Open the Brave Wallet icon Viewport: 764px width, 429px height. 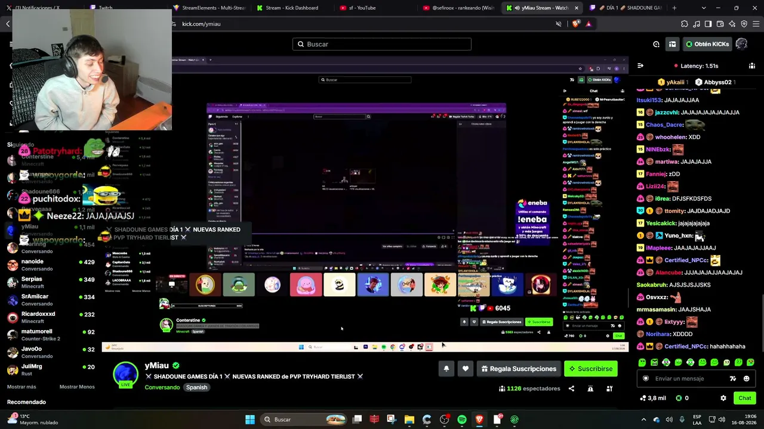click(720, 24)
